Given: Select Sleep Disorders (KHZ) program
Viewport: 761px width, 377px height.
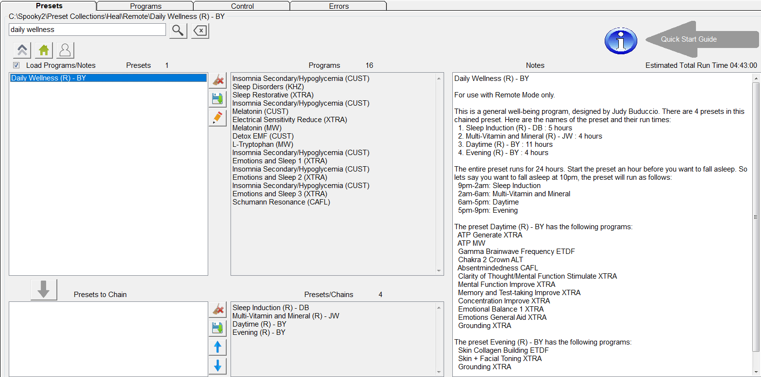Looking at the screenshot, I should [x=268, y=87].
